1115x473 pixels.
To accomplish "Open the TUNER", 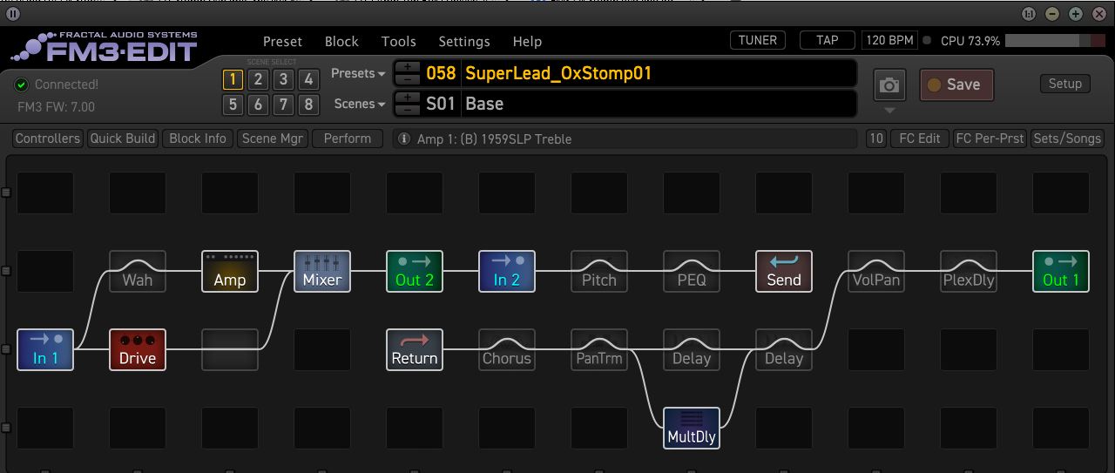I will tap(758, 40).
